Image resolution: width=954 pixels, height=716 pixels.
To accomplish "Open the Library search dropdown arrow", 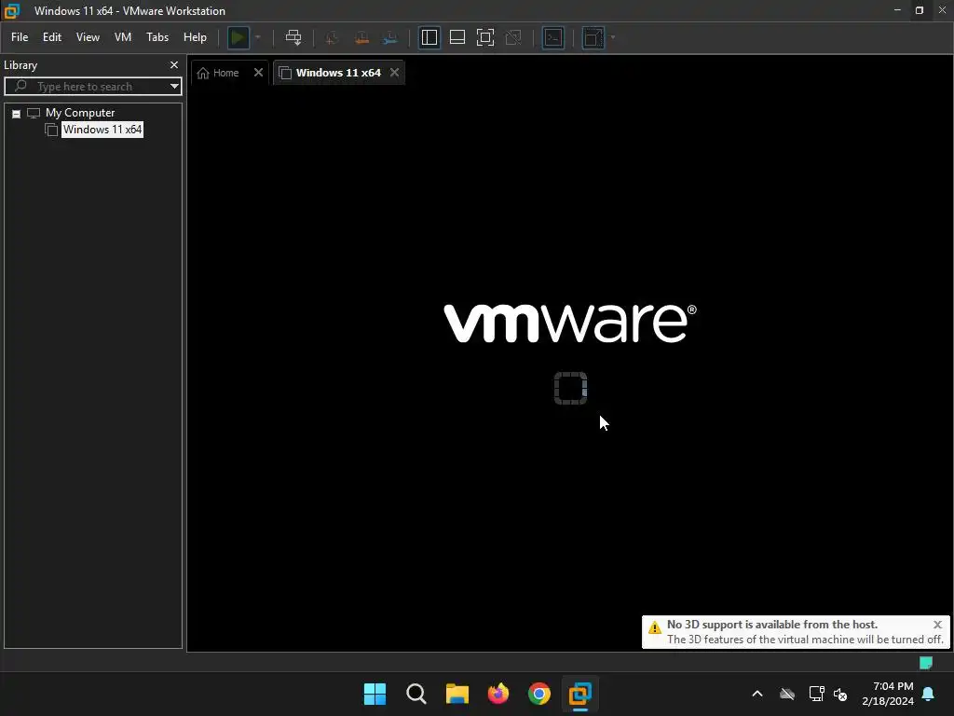I will (x=174, y=87).
